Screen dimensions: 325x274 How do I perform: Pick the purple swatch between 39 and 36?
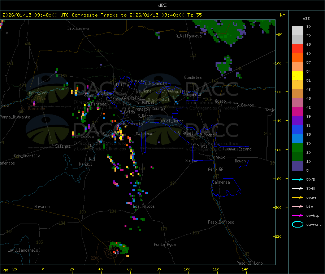[x=298, y=121]
